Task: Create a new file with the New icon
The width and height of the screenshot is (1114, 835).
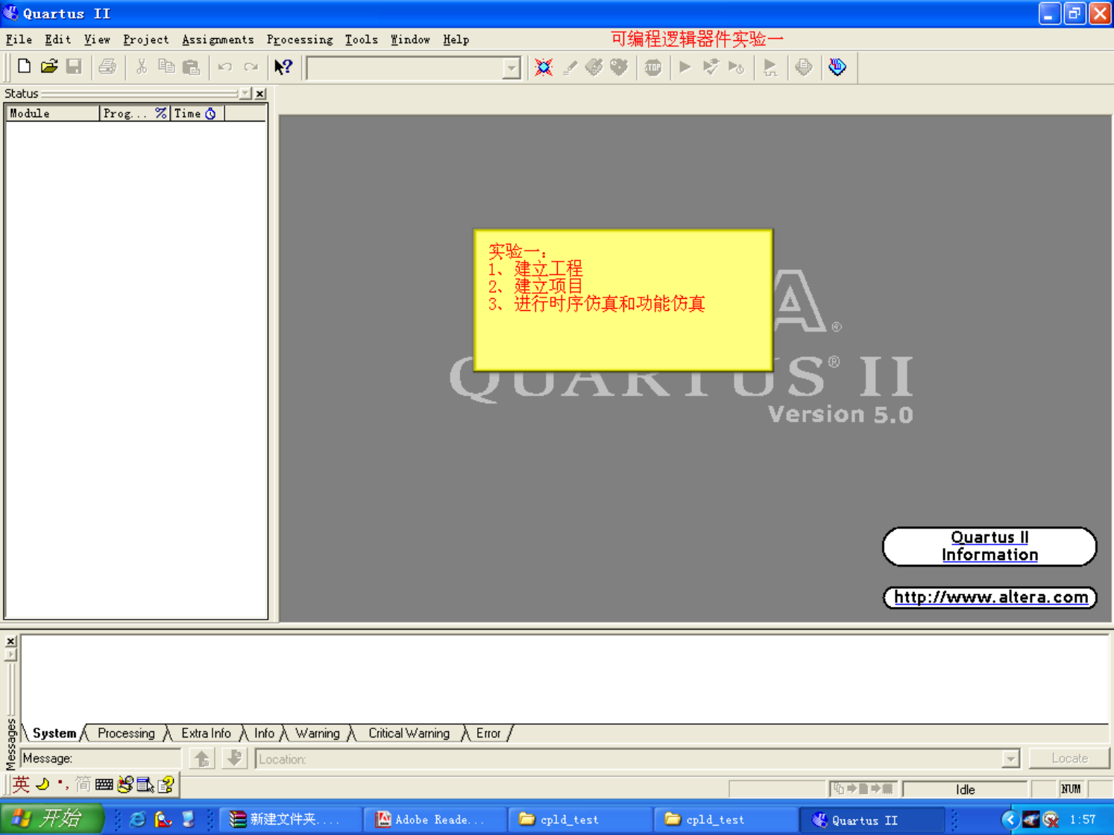Action: [24, 67]
